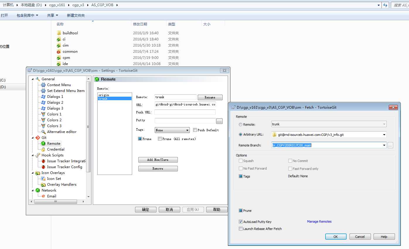Viewport: 409px width, 249px height.
Task: Enable the Push Default checkbox
Action: pyautogui.click(x=195, y=130)
